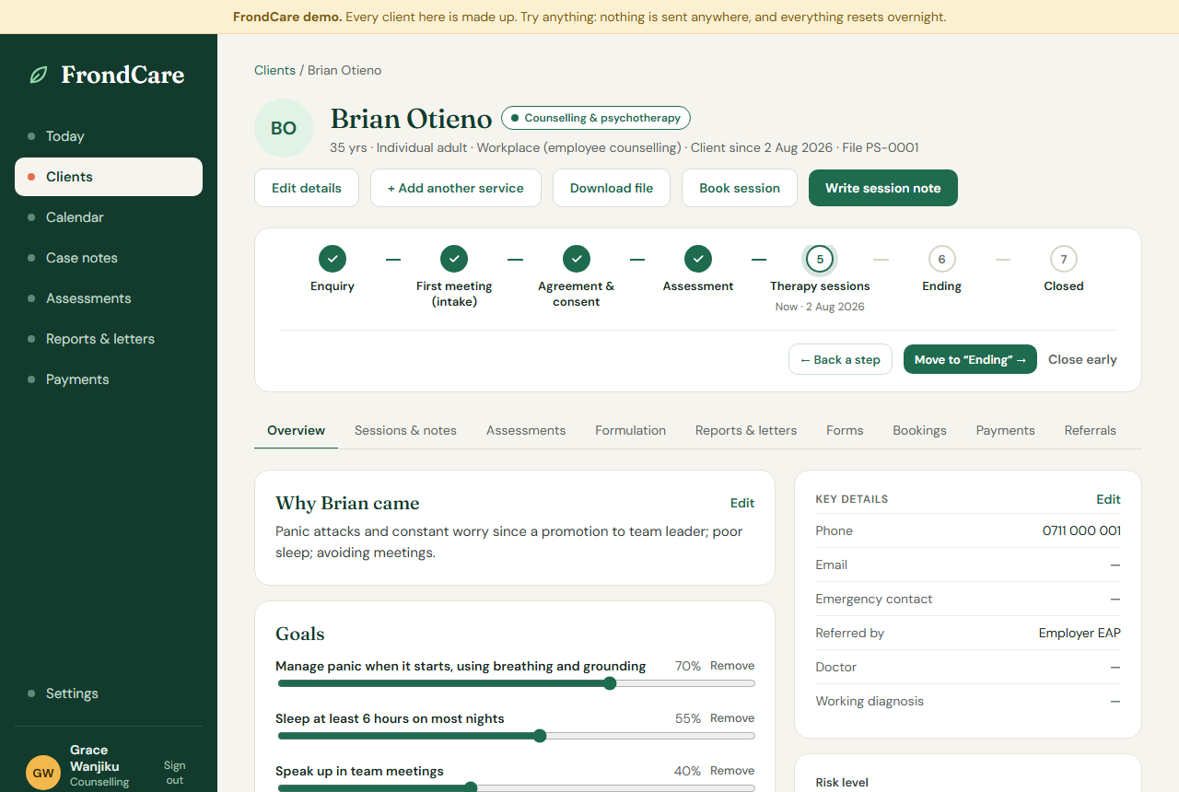1179x792 pixels.
Task: Edit the Why Brian came section
Action: [742, 503]
